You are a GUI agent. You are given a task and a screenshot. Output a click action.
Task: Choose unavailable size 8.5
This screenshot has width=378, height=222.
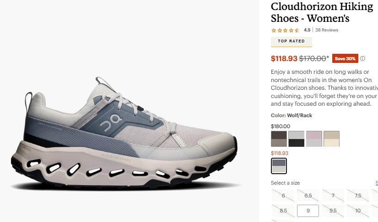point(283,211)
